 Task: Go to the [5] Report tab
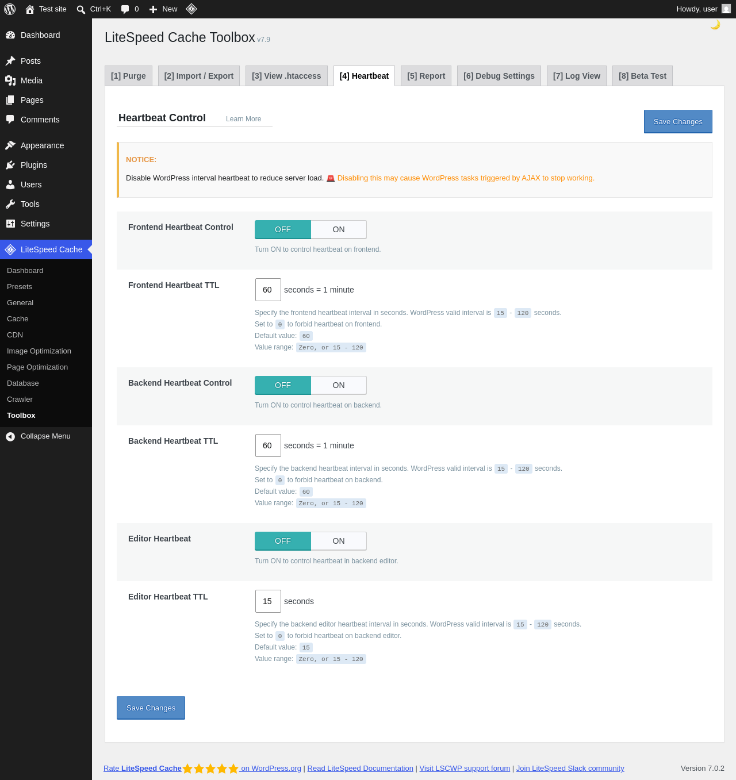point(426,76)
